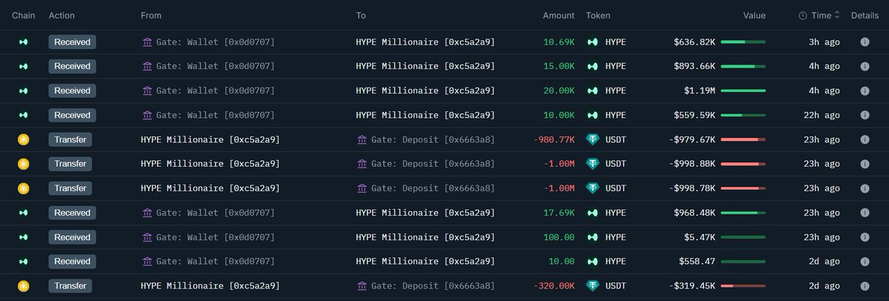This screenshot has width=889, height=301.
Task: Click the 3h ago time cell
Action: tap(824, 42)
